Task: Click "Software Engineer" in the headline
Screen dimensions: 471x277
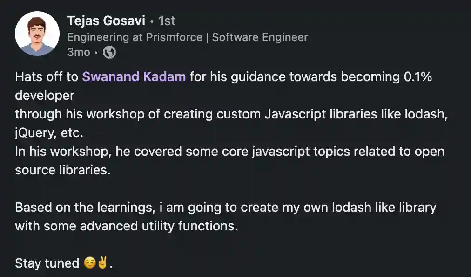Action: [260, 37]
